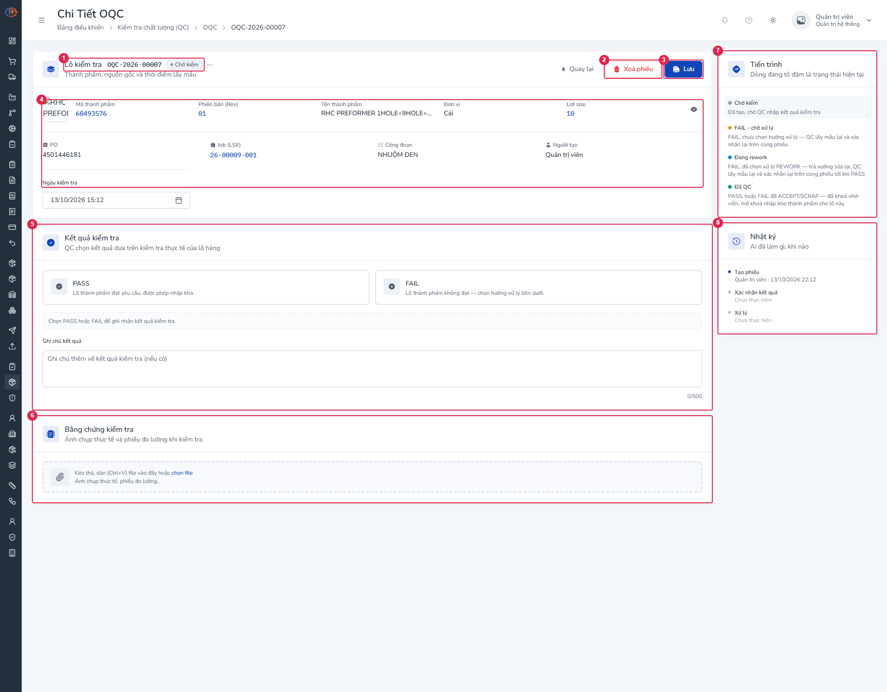Open the notifications bell
Image resolution: width=887 pixels, height=692 pixels.
(725, 20)
